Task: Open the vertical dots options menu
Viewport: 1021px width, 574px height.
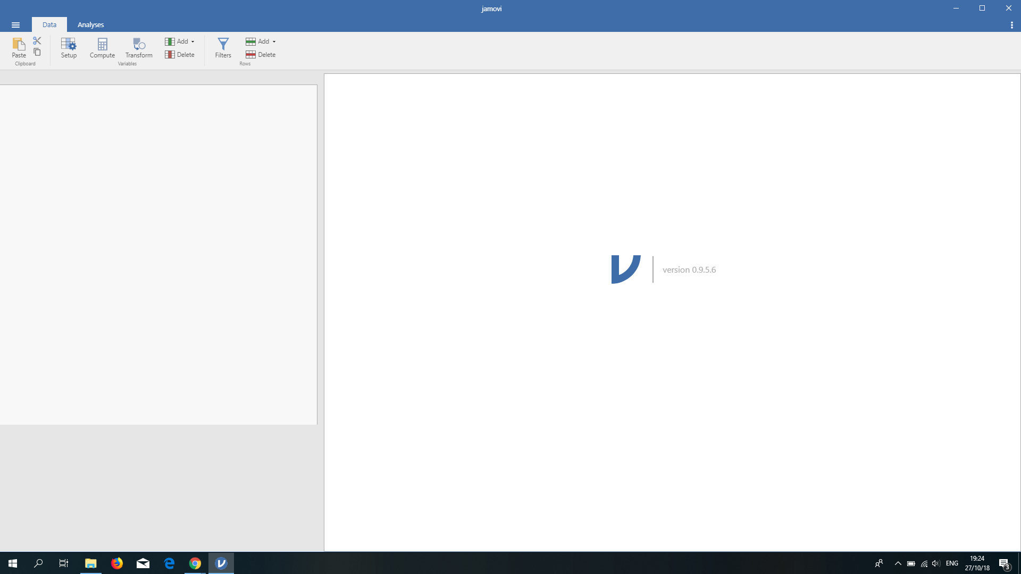Action: point(1011,25)
